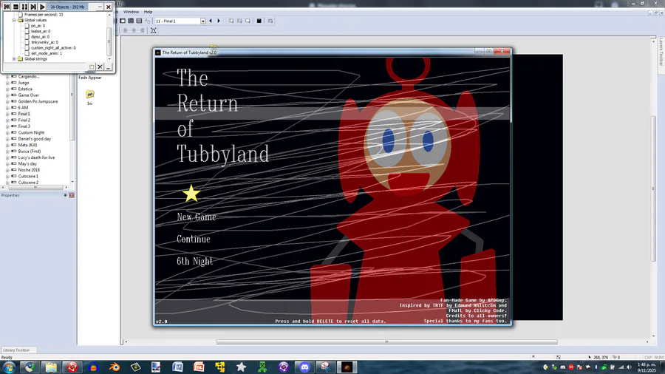This screenshot has height=374, width=665.
Task: Select the Noche 2018 frame
Action: [x=29, y=170]
